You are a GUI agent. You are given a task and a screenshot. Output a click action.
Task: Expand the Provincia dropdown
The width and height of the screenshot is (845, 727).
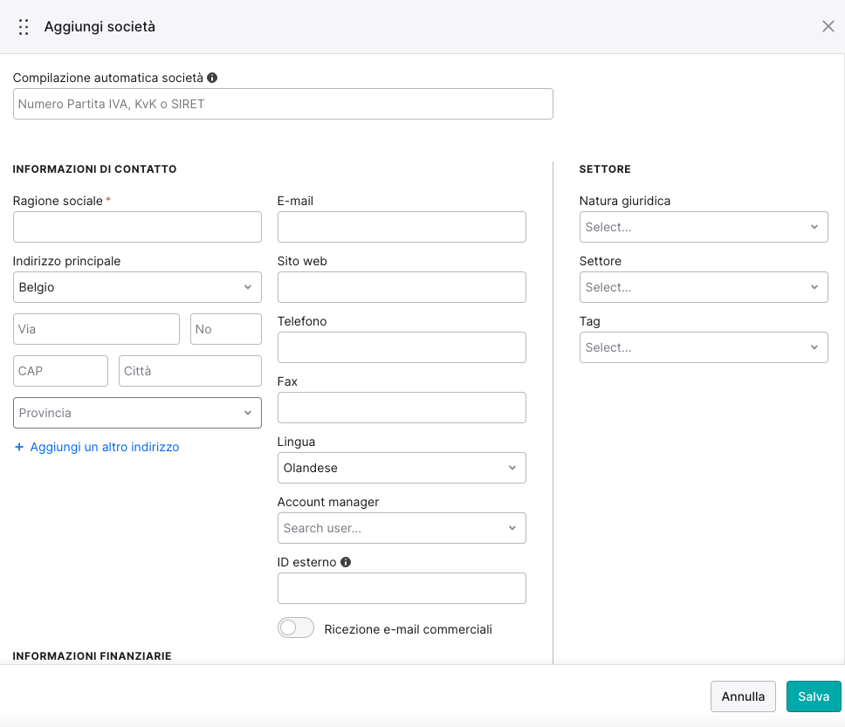(x=137, y=413)
